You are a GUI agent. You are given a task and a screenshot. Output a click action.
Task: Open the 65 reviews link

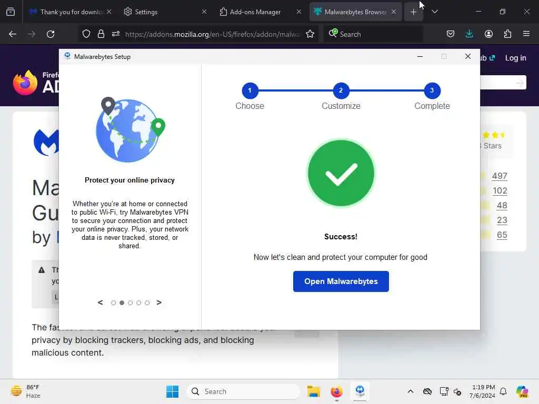point(502,235)
